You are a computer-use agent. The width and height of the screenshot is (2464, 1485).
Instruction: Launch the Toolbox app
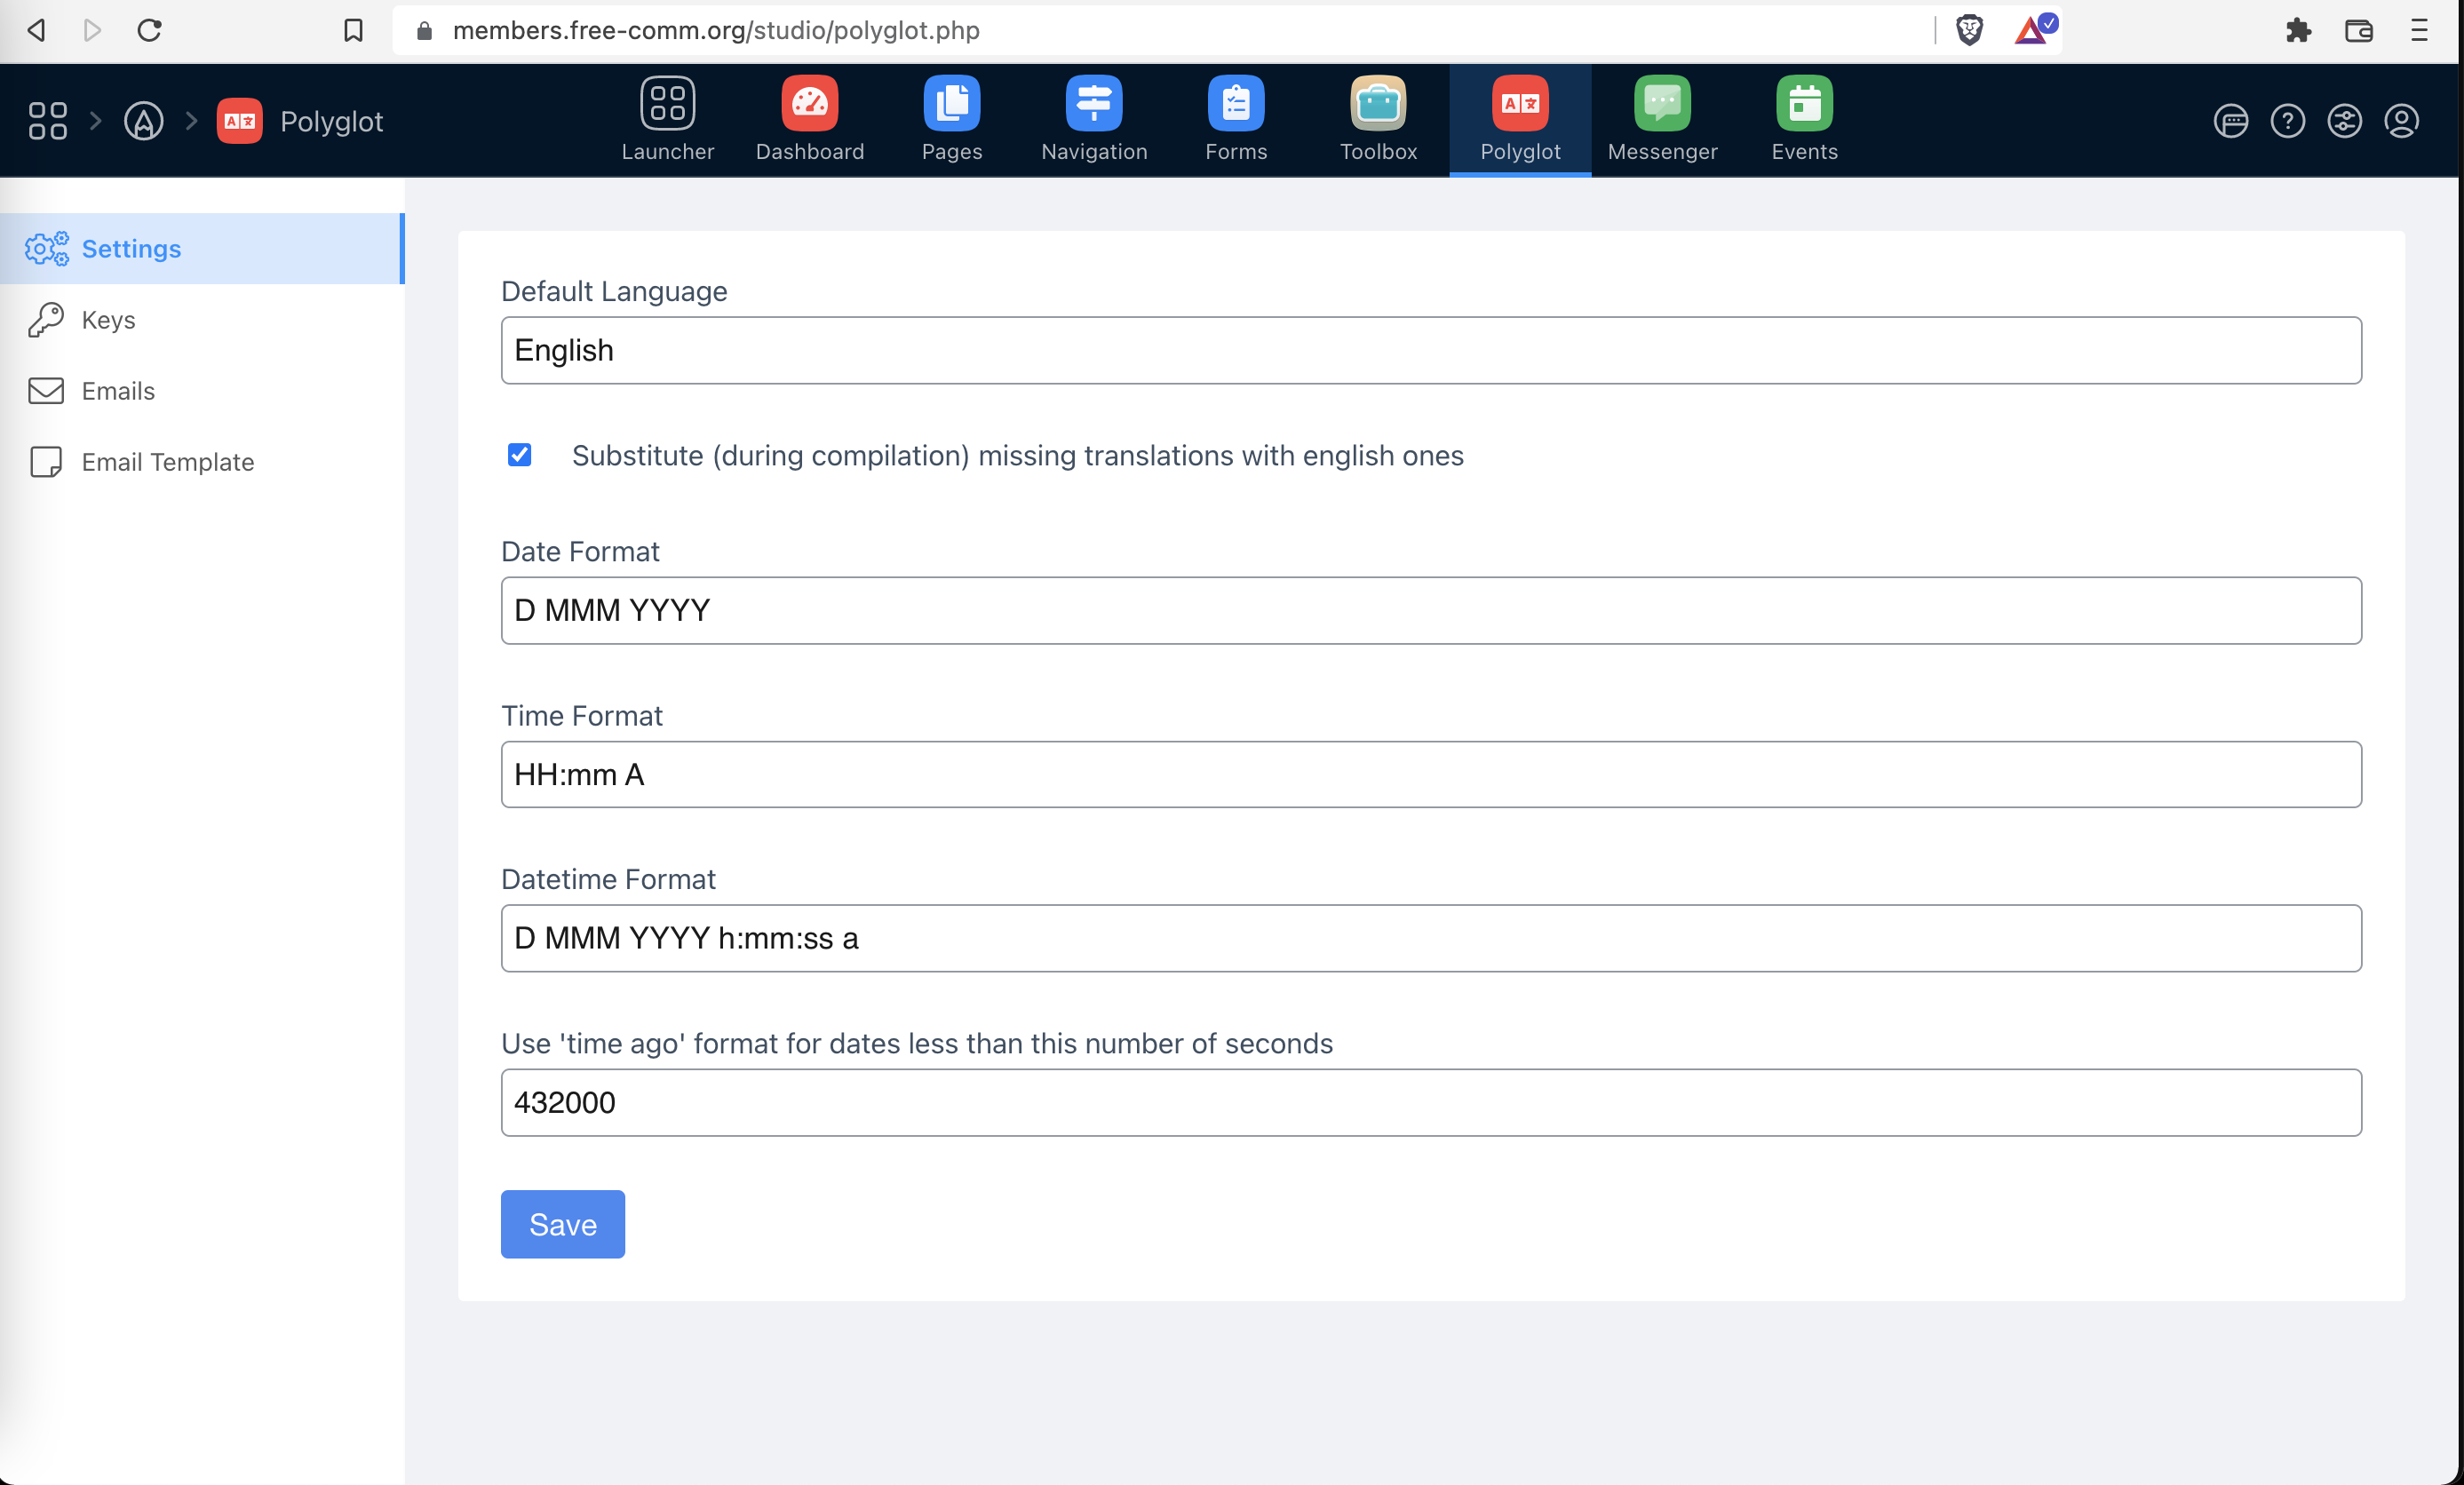(1377, 104)
